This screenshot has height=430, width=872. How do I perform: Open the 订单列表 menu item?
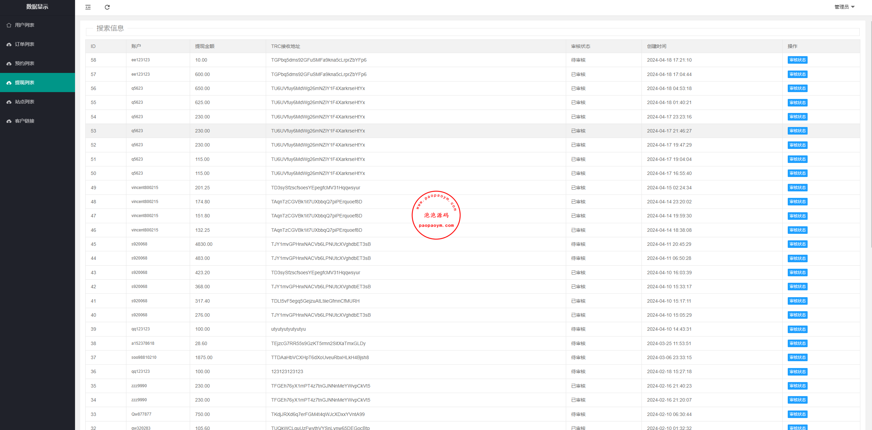click(x=25, y=44)
